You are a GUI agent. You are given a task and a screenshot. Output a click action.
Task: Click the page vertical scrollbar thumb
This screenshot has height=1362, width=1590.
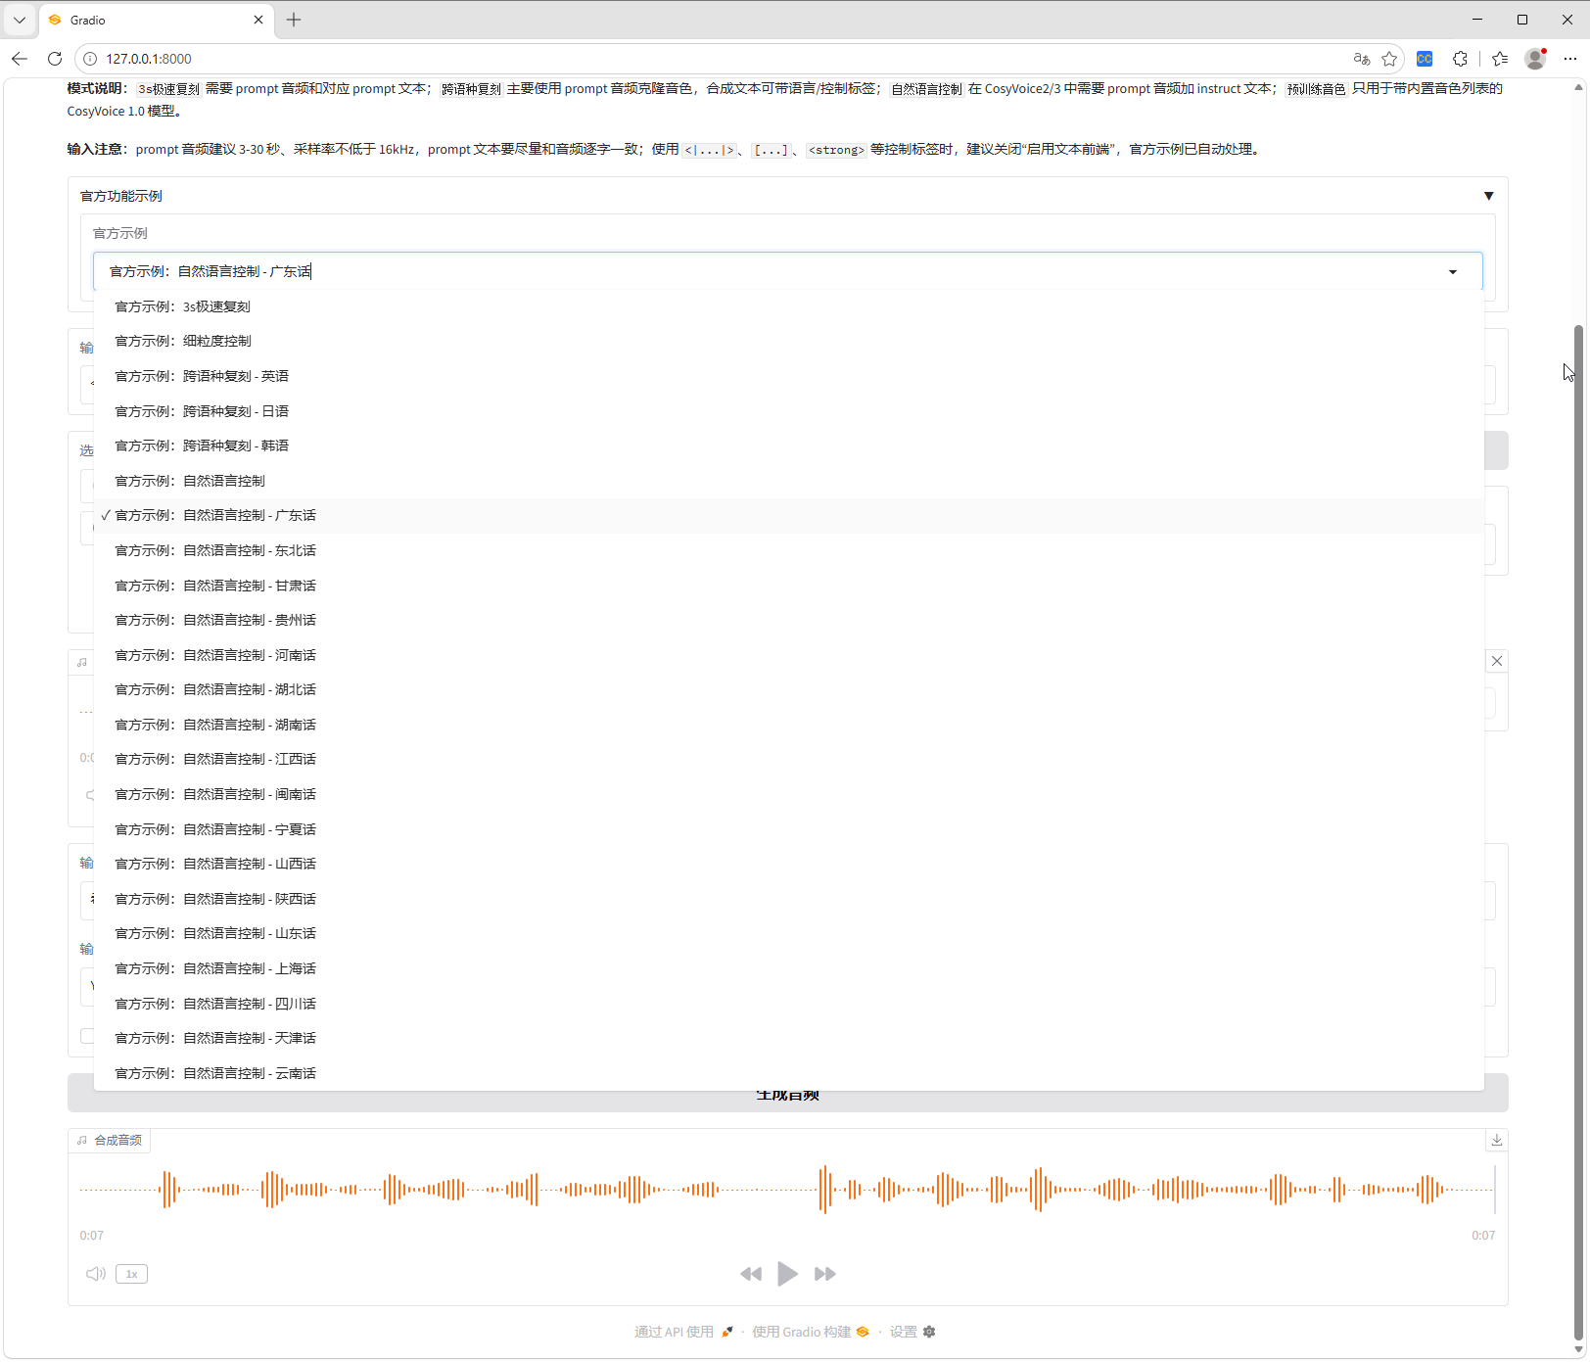[1577, 832]
